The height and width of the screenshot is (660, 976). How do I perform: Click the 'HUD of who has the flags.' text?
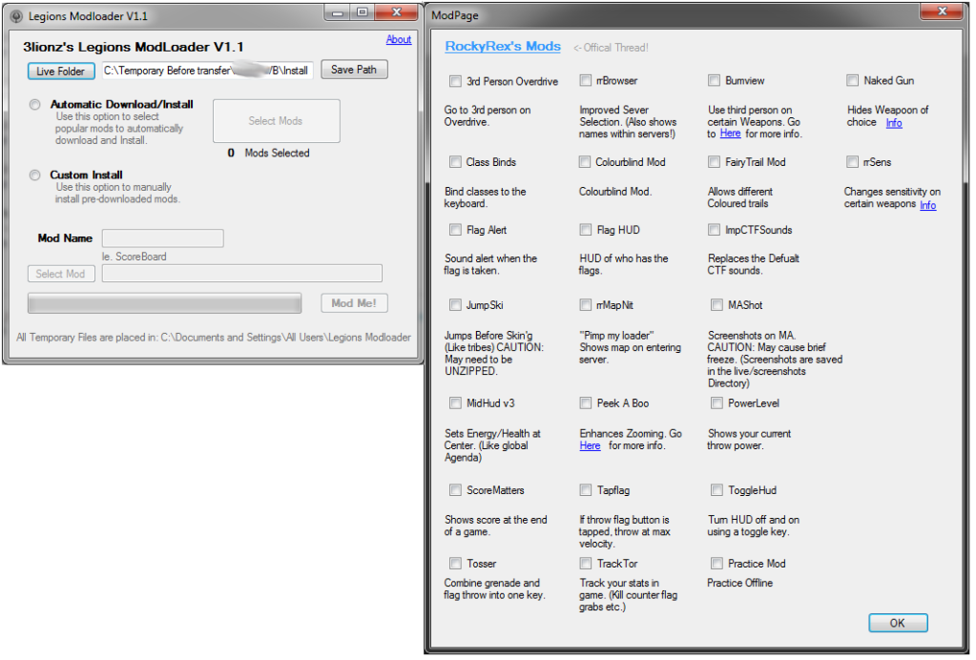624,265
